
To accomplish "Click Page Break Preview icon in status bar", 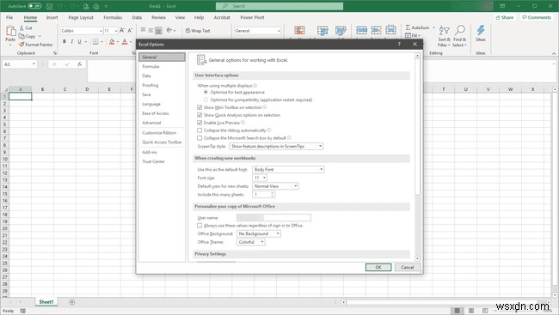I will (485, 311).
